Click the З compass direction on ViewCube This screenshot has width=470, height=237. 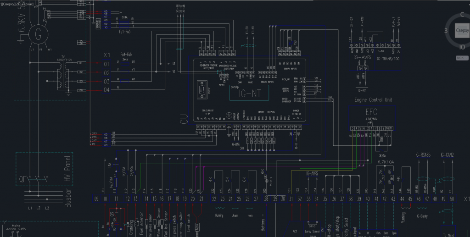[x=446, y=31]
